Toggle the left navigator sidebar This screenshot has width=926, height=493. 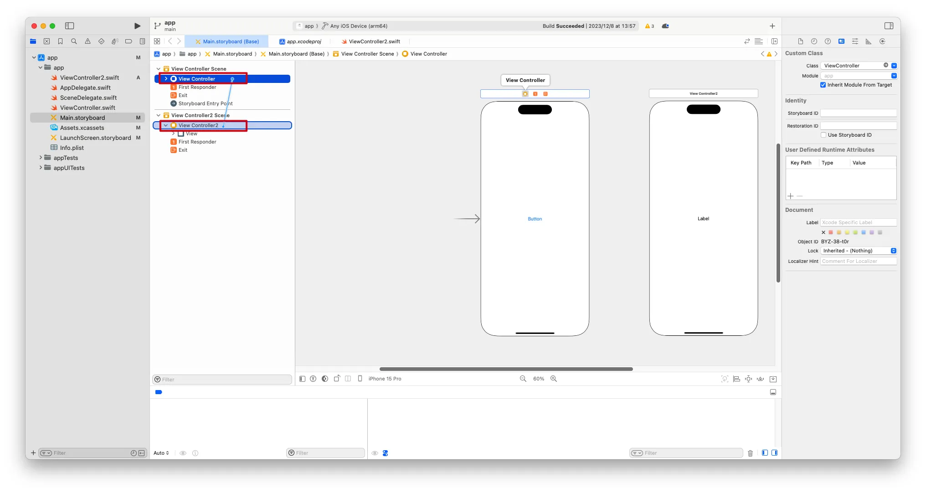pos(70,26)
